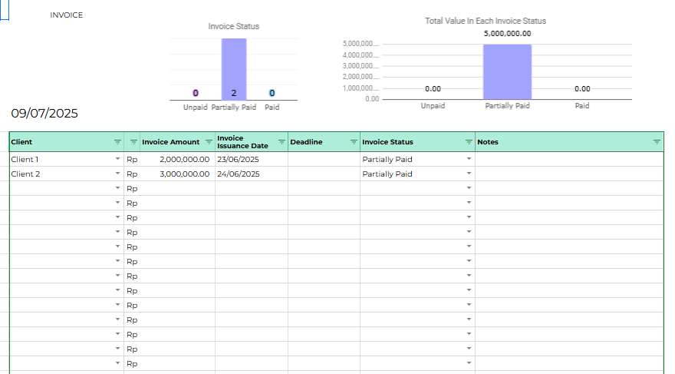Click the 09/07/2025 date cell
Screen dimensions: 675x374
click(44, 114)
